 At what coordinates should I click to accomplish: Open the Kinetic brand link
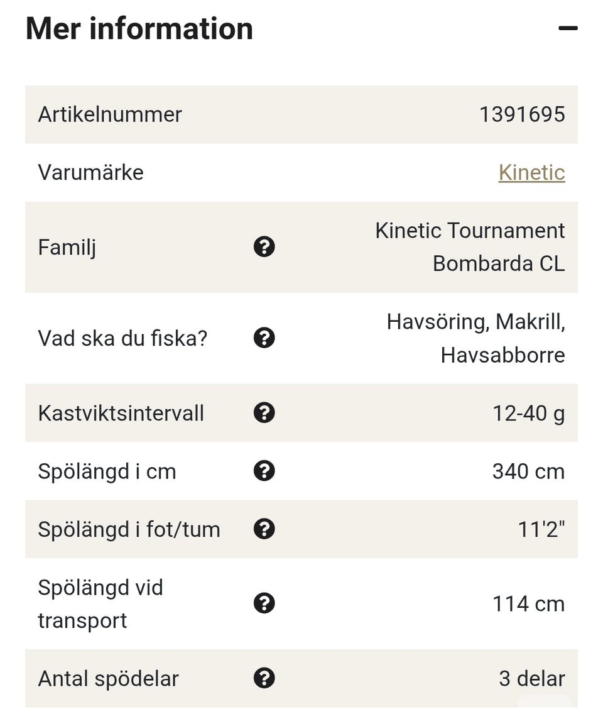531,172
